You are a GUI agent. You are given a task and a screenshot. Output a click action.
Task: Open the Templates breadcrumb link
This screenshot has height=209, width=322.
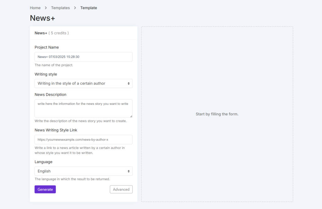pos(60,8)
